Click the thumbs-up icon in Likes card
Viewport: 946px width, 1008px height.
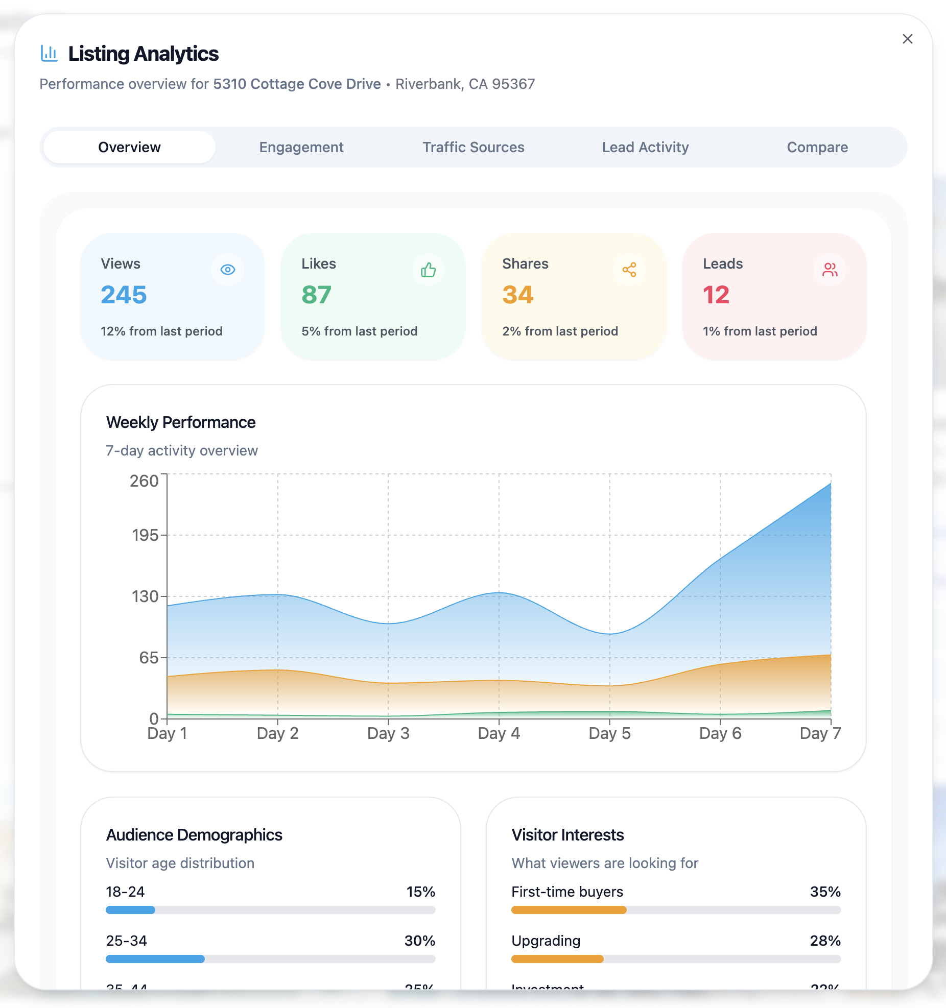(429, 270)
